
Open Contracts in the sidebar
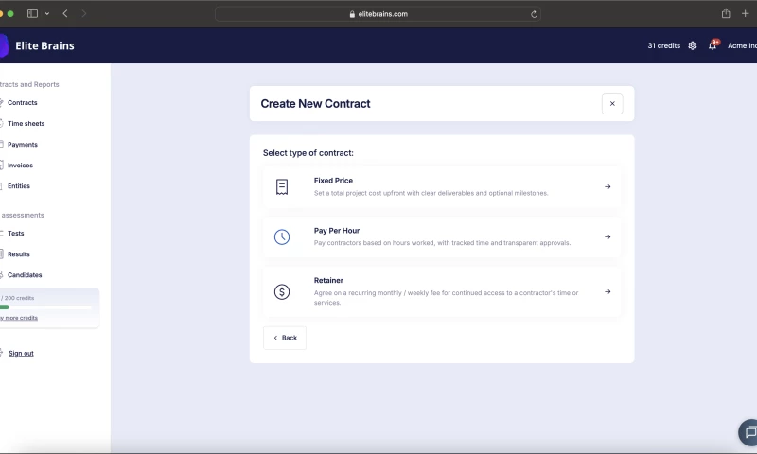tap(22, 103)
